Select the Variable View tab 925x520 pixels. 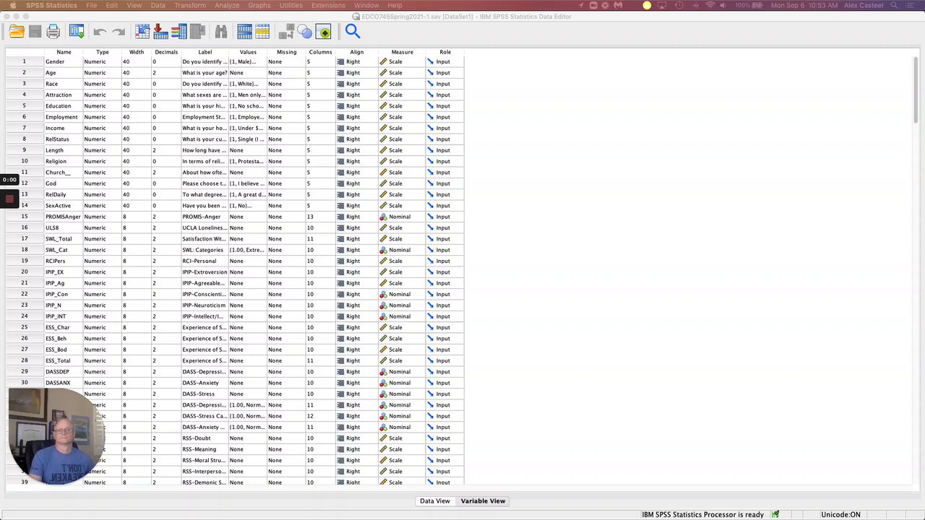(x=483, y=500)
